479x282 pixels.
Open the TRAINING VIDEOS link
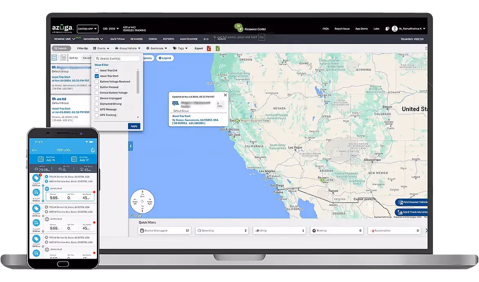point(412,39)
